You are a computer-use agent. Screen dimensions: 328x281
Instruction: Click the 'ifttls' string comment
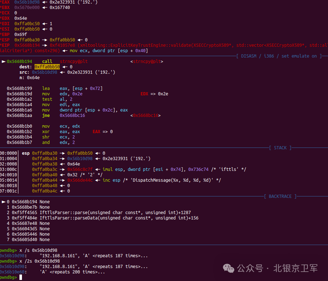[228, 169]
